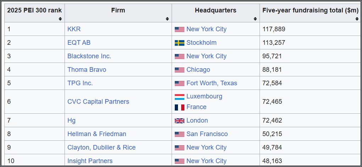Click the French flag icon
The height and width of the screenshot is (167, 362).
pos(179,107)
